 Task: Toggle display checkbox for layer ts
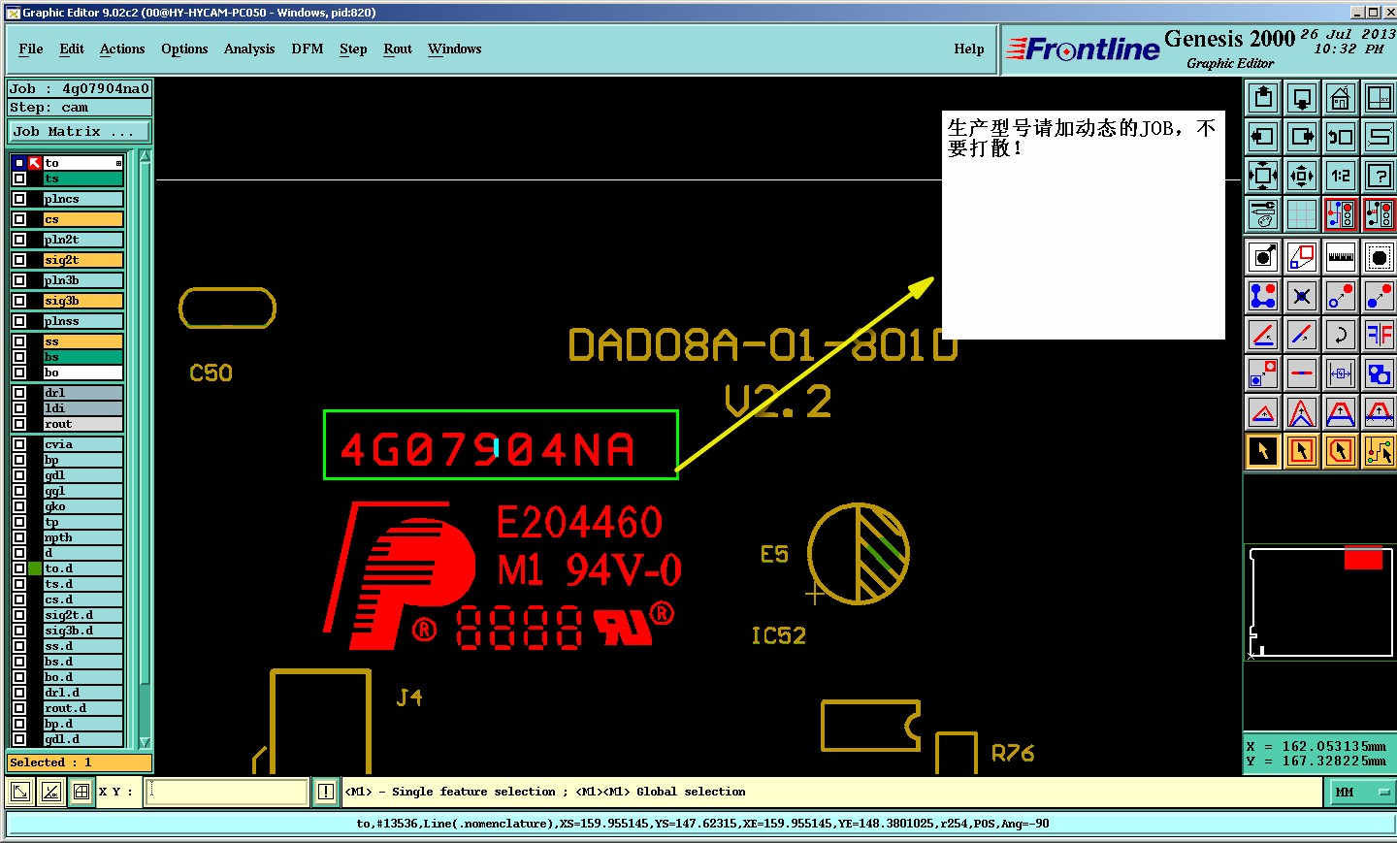(x=19, y=178)
